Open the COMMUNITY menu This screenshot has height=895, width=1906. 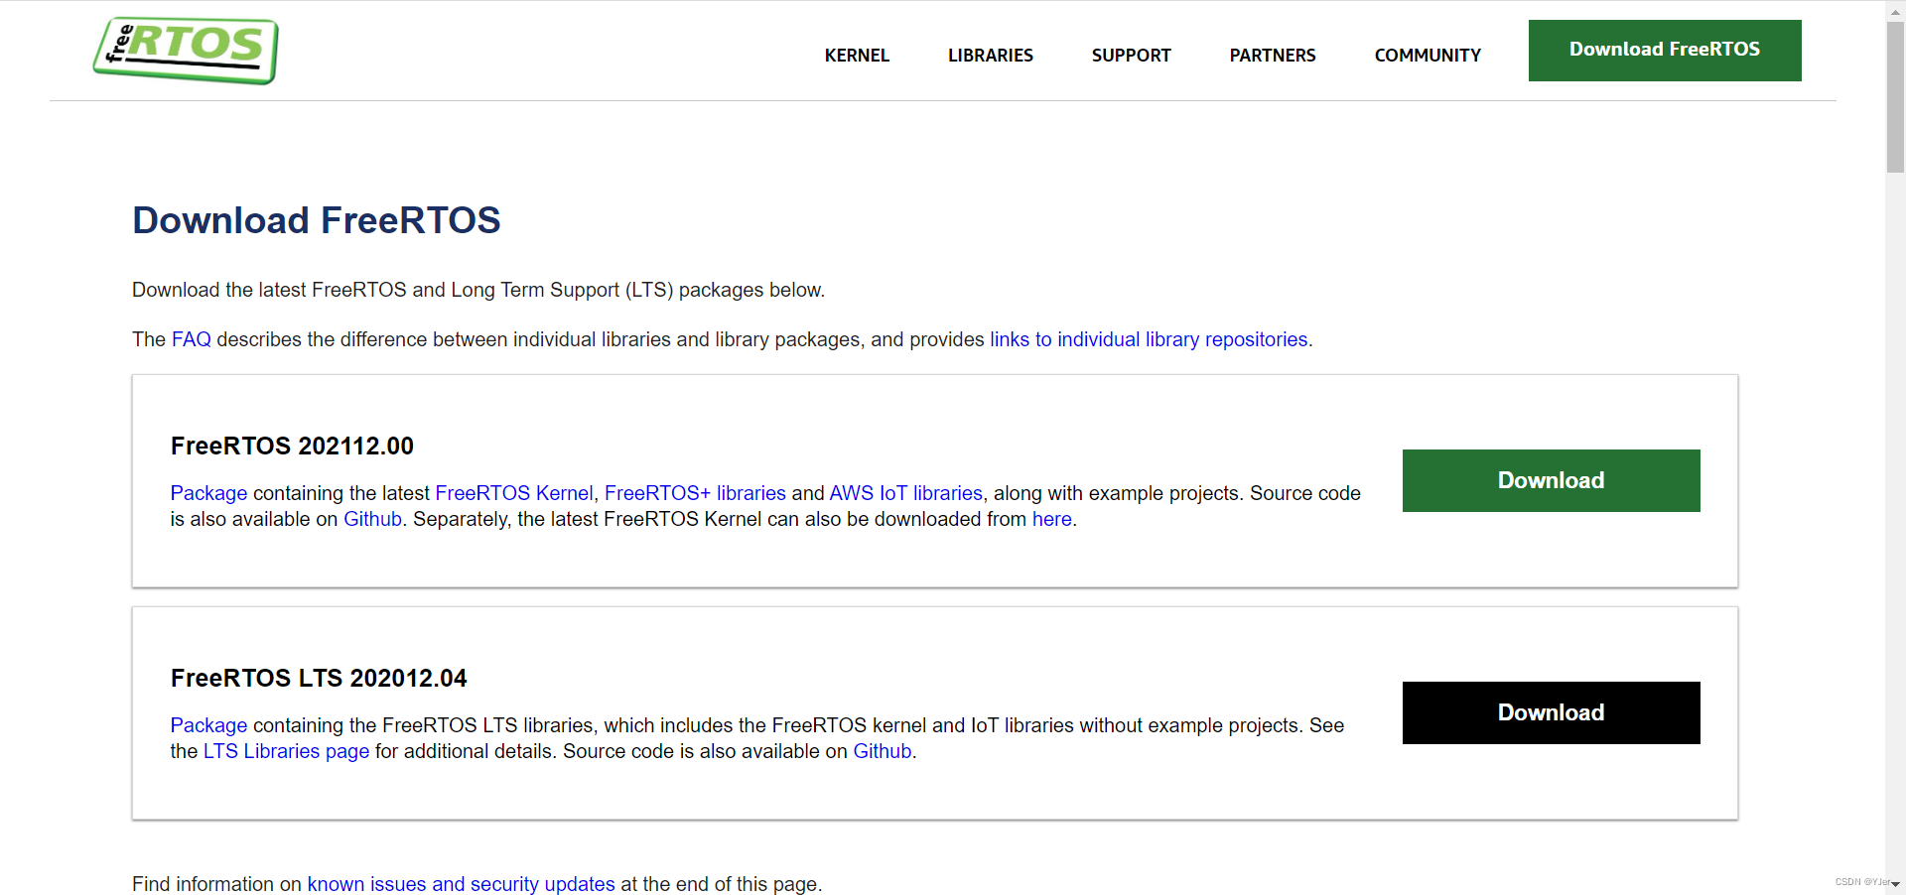pyautogui.click(x=1428, y=56)
